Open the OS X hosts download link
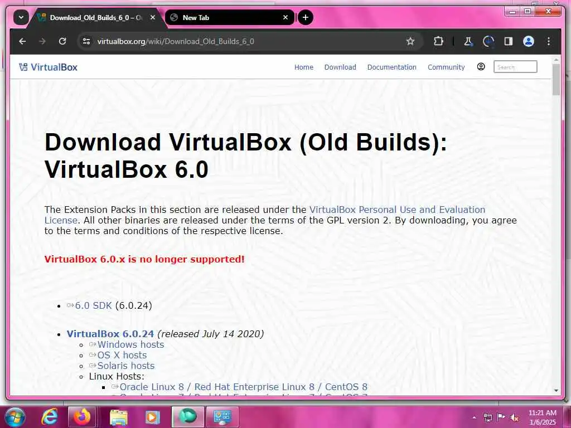571x428 pixels. (x=122, y=355)
